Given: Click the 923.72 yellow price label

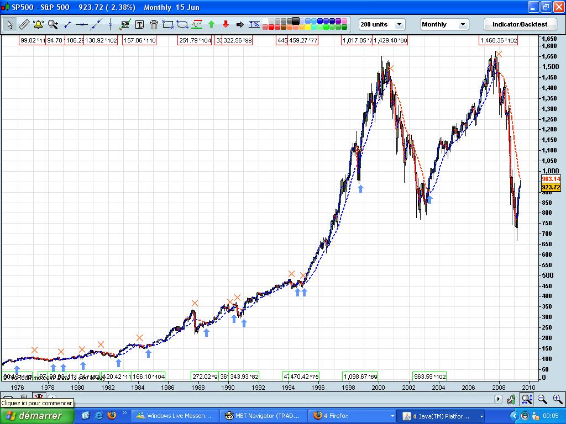Looking at the screenshot, I should click(551, 187).
